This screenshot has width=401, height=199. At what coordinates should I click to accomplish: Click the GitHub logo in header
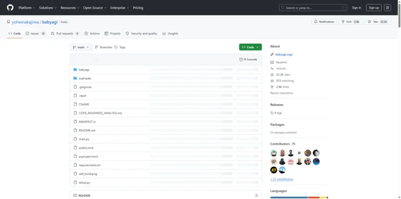(10, 8)
